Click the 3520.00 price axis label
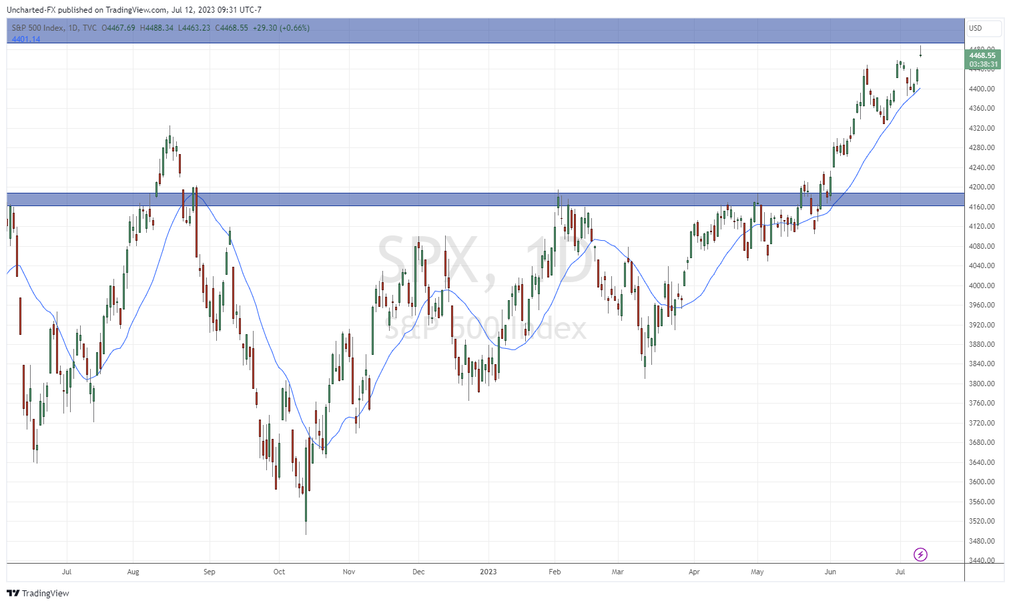This screenshot has height=605, width=1011. point(982,521)
